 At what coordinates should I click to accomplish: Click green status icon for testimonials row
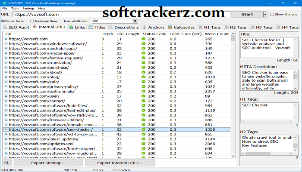(x=144, y=91)
